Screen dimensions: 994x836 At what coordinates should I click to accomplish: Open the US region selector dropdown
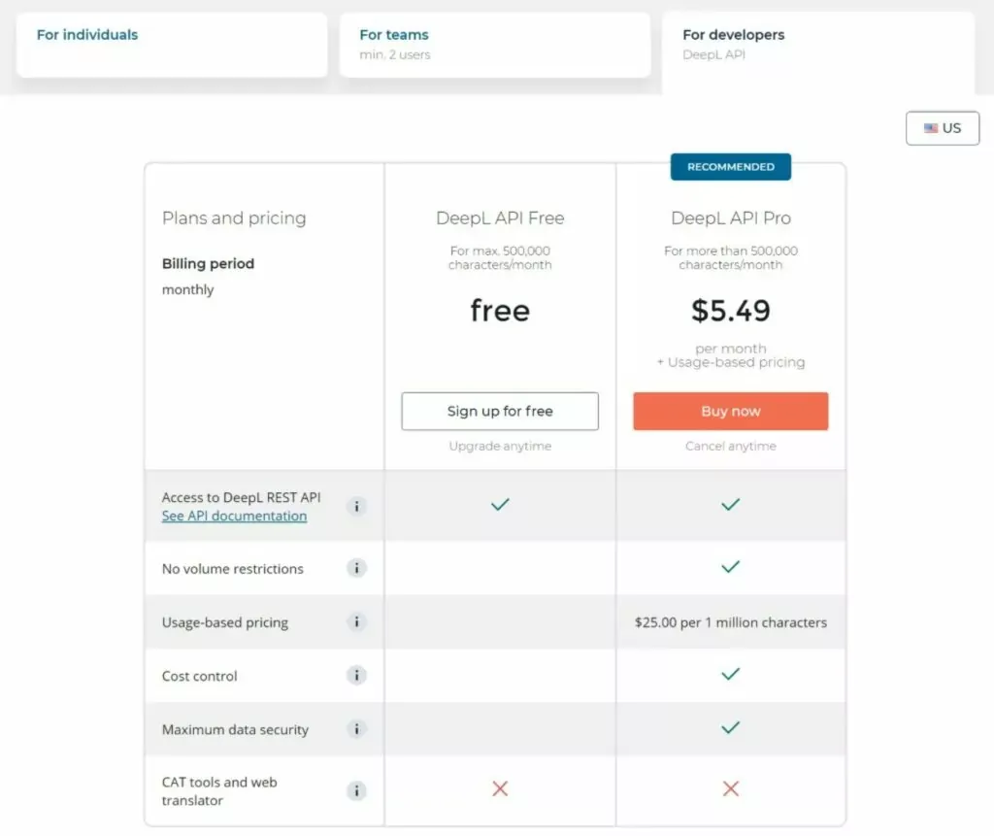pos(943,128)
